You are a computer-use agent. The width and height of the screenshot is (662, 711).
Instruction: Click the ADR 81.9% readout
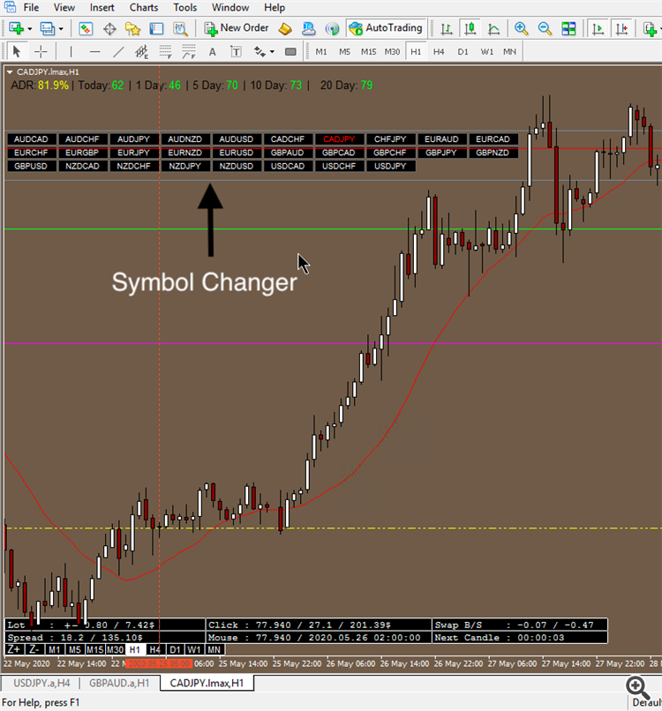click(40, 86)
